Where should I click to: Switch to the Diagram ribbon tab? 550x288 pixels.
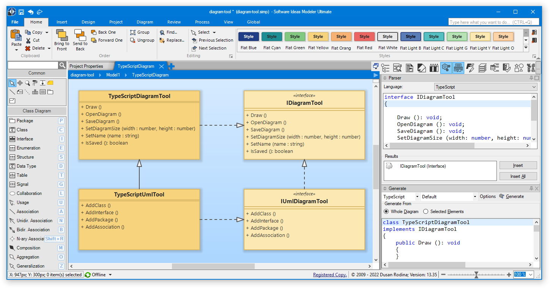coord(145,22)
